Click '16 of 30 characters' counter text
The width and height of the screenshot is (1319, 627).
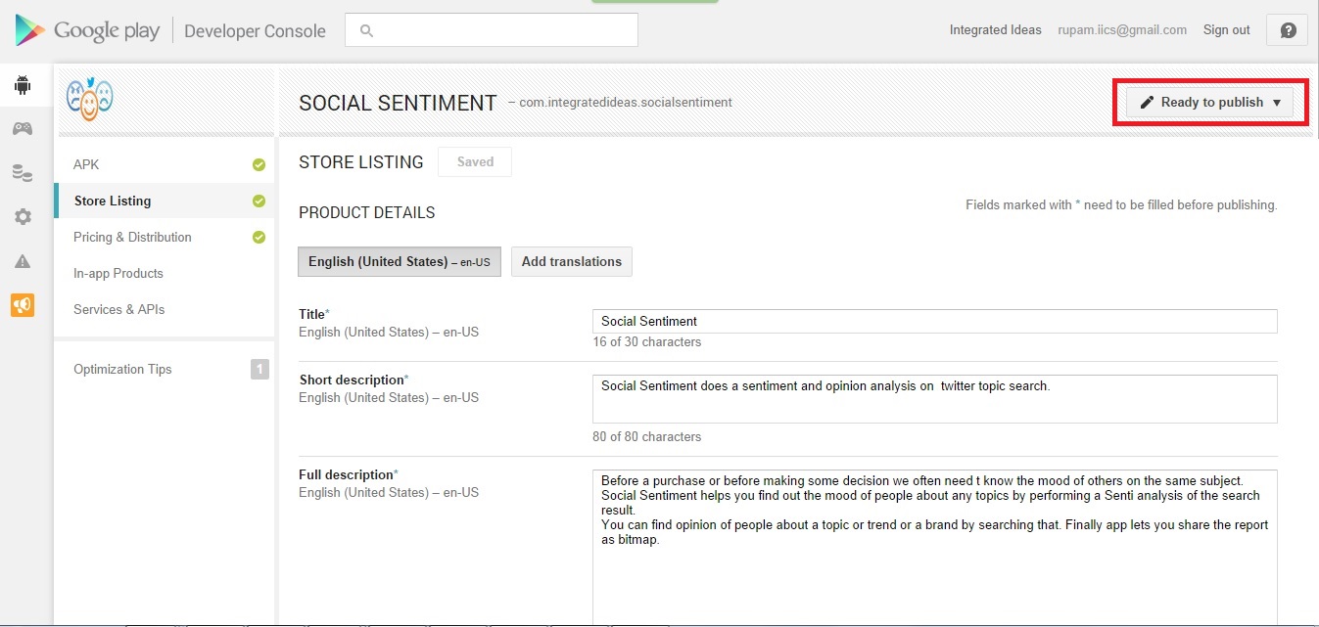click(x=647, y=342)
